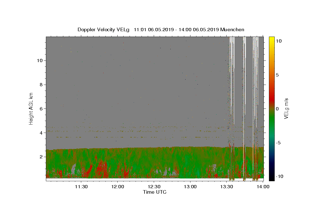This screenshot has width=326, height=217.
Task: Click the colorbar tick label '0'
Action: coord(277,109)
